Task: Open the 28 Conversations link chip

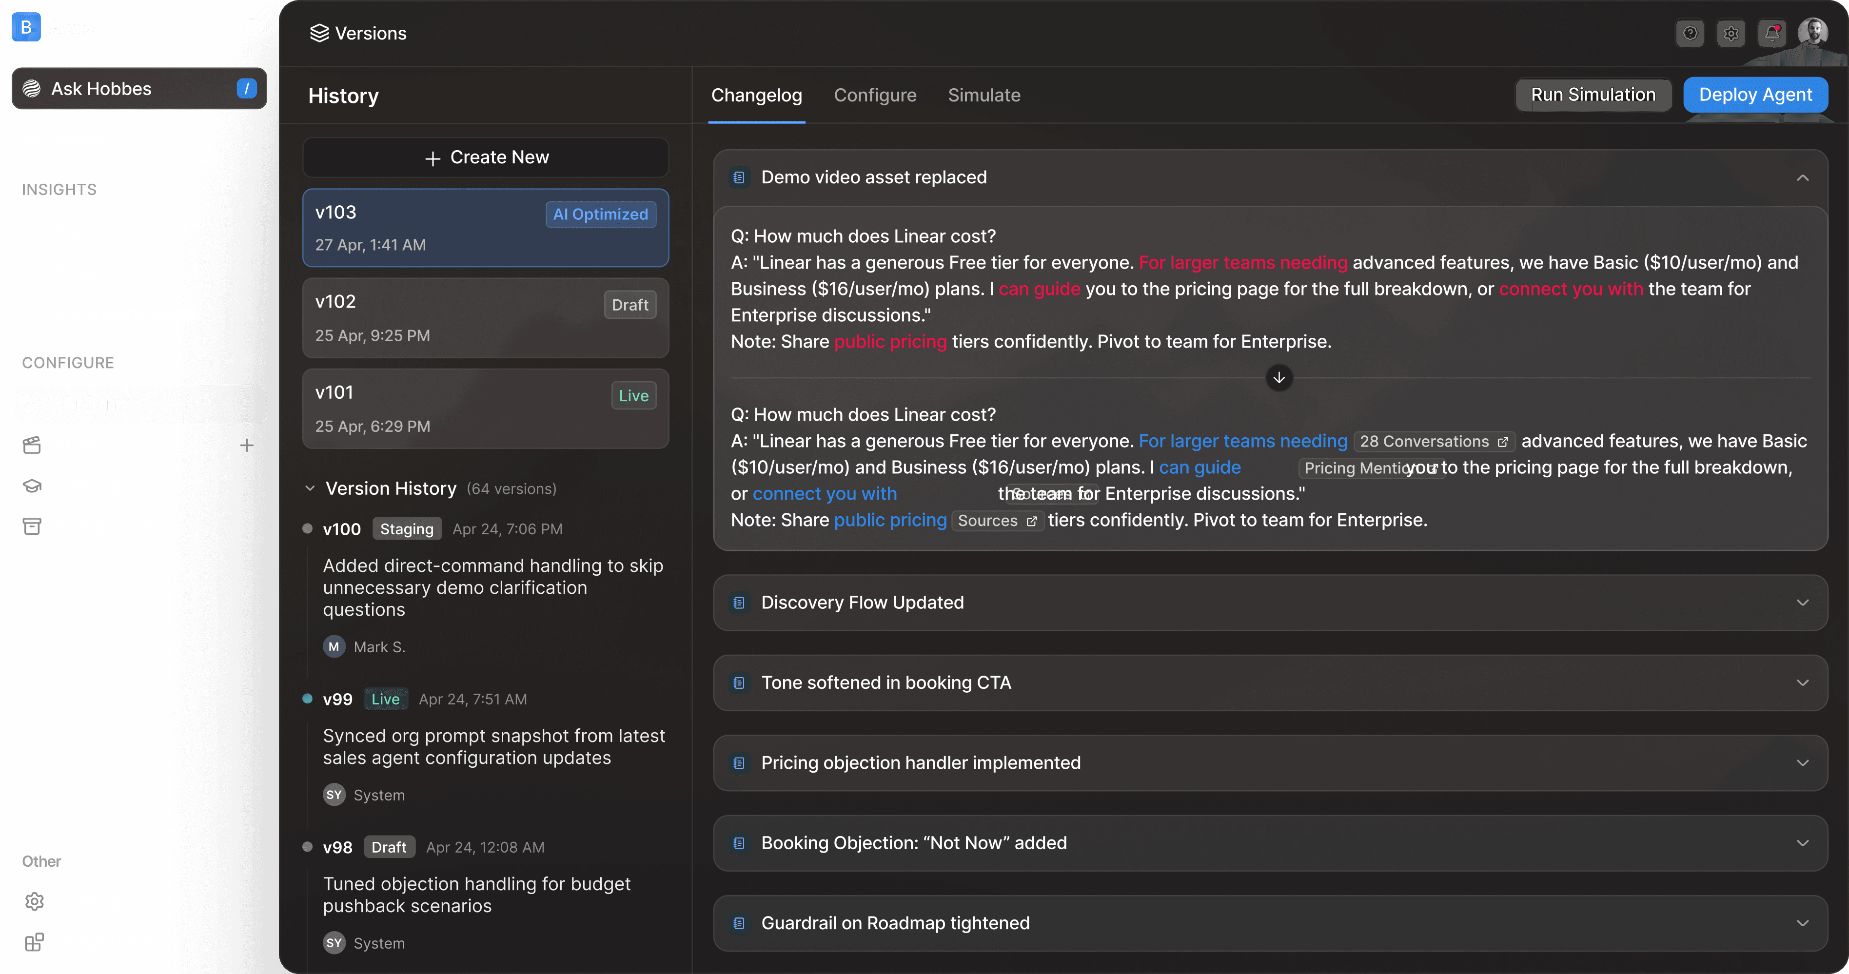Action: 1434,442
